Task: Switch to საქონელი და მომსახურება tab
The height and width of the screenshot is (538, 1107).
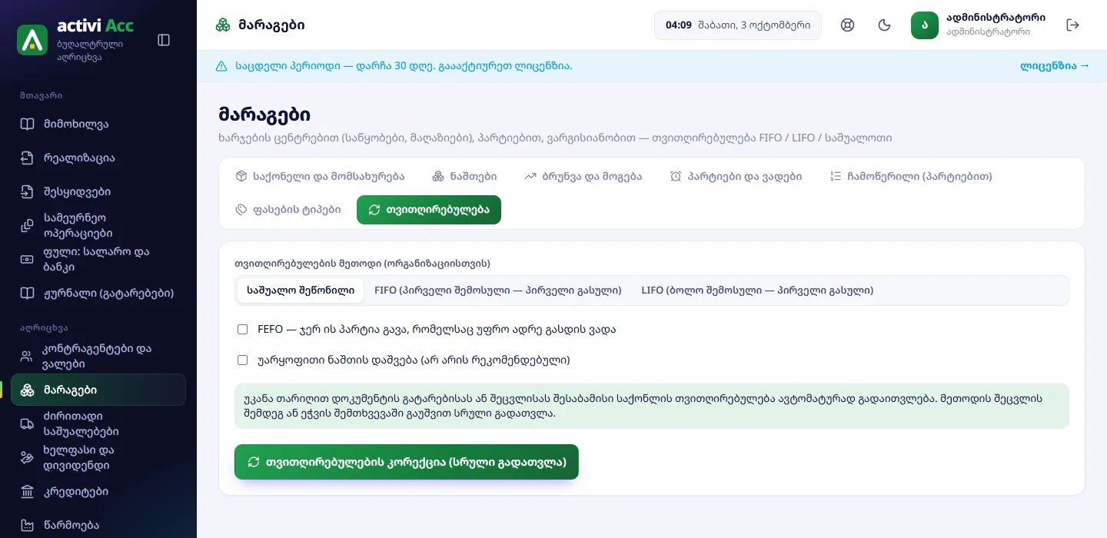Action: pos(320,177)
